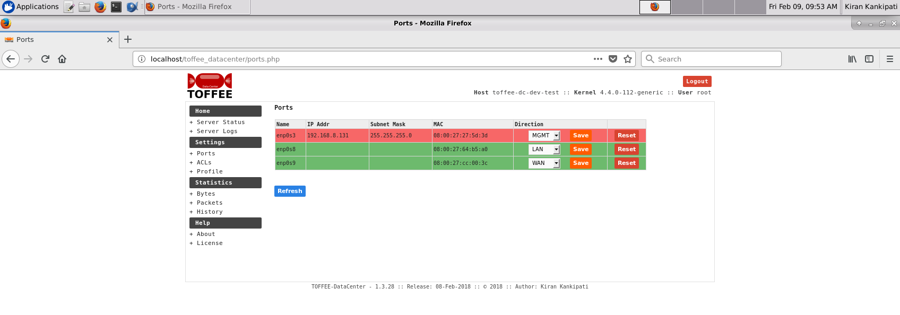Go forward one page
The height and width of the screenshot is (315, 900).
pyautogui.click(x=28, y=59)
